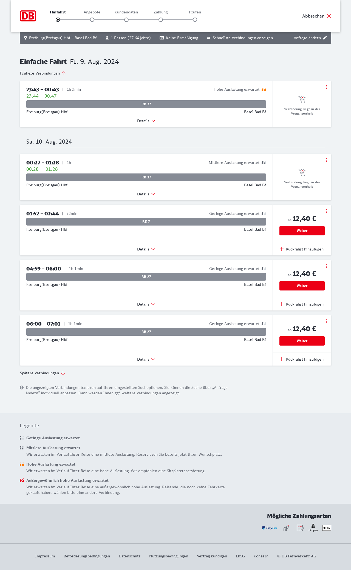Click the pencil icon next to Anfrage ändern
Screen dimensions: 351x570
[x=325, y=38]
